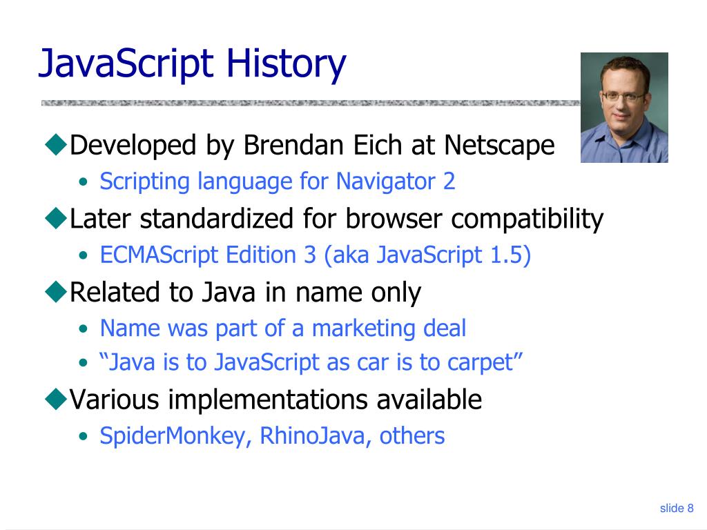Click the slide 8 number label
The height and width of the screenshot is (530, 707).
click(x=677, y=509)
